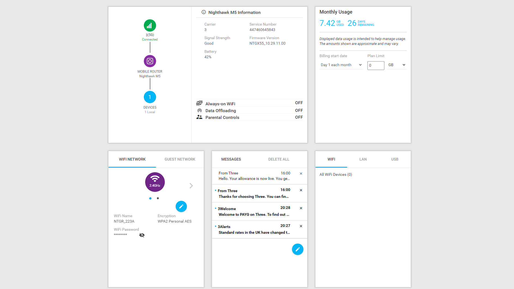Viewport: 514px width, 289px height.
Task: Click 'WPA2 Personal AES' encryption value
Action: 175,222
